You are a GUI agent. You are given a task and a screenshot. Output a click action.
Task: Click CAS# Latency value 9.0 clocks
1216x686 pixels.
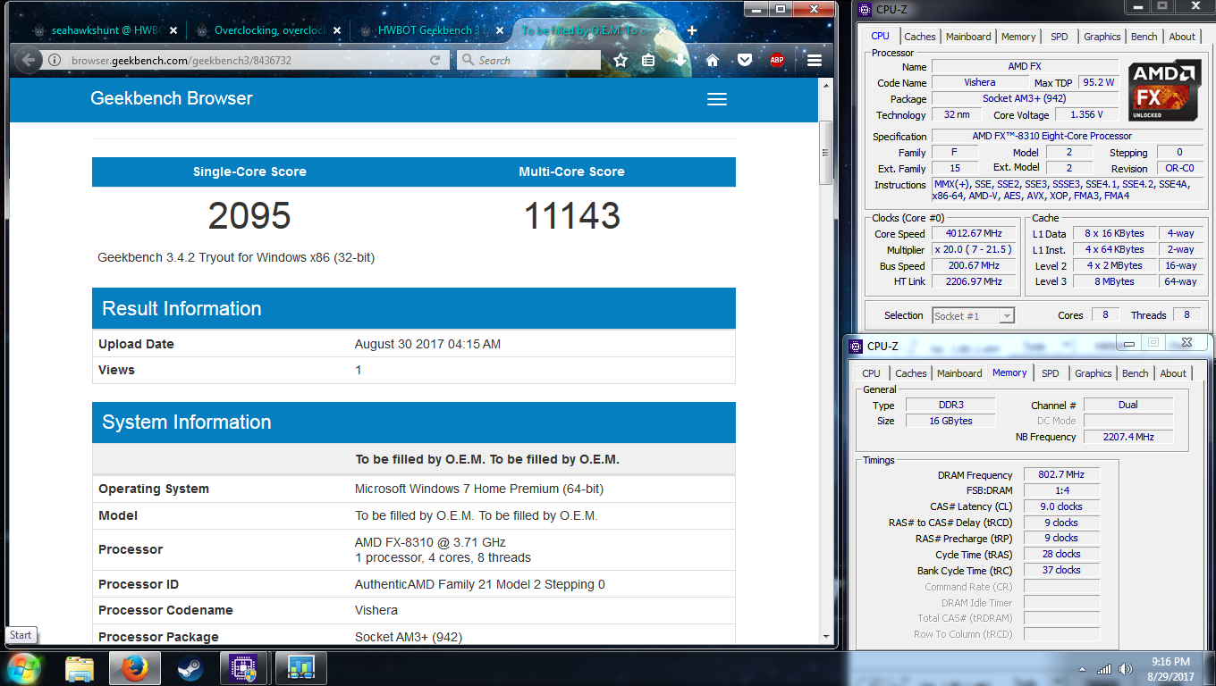click(x=1061, y=506)
